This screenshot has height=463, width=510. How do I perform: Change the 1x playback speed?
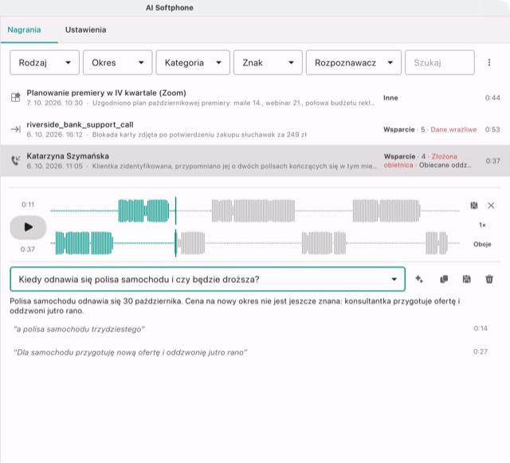(x=482, y=225)
